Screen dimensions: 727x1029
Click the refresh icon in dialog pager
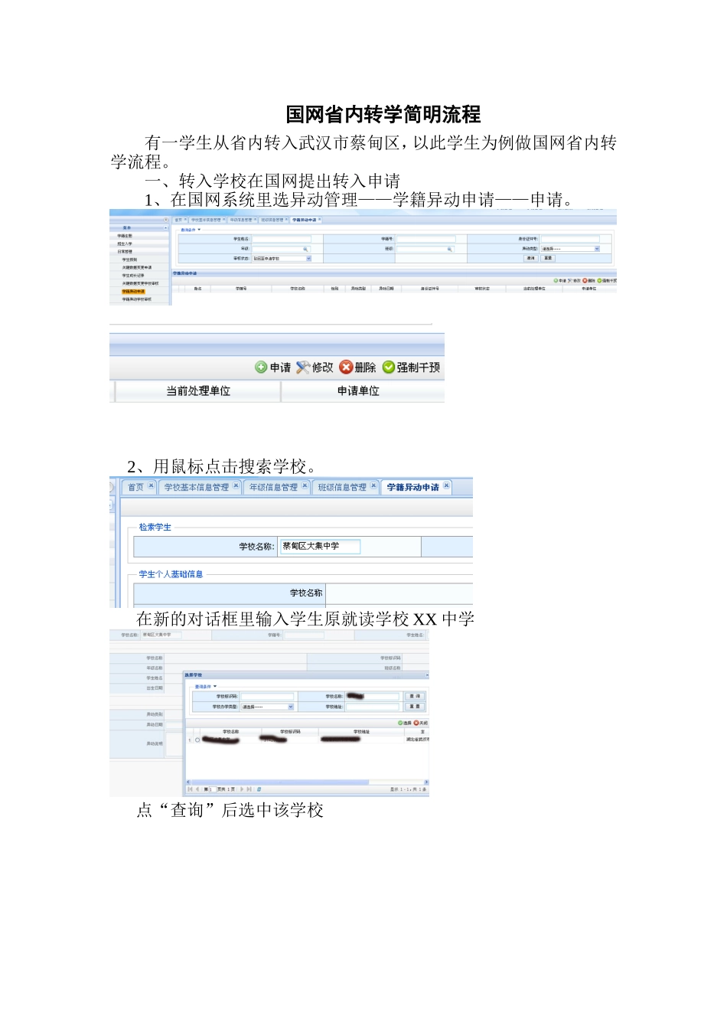click(x=259, y=789)
